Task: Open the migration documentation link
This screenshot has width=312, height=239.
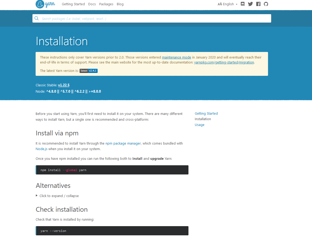Action: (x=224, y=62)
